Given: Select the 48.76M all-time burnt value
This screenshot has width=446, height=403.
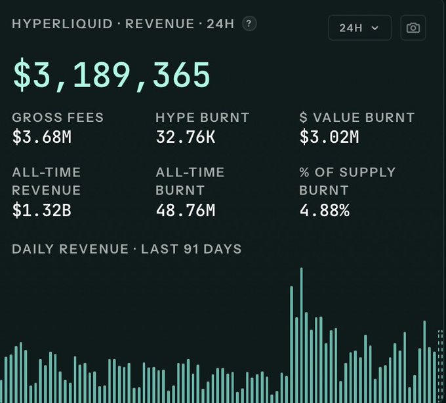Looking at the screenshot, I should 186,210.
